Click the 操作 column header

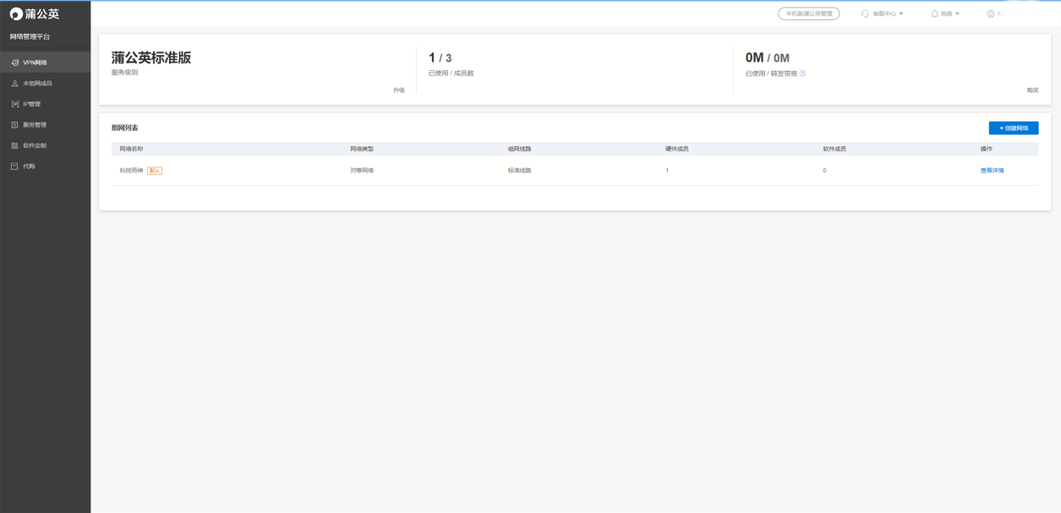[986, 149]
